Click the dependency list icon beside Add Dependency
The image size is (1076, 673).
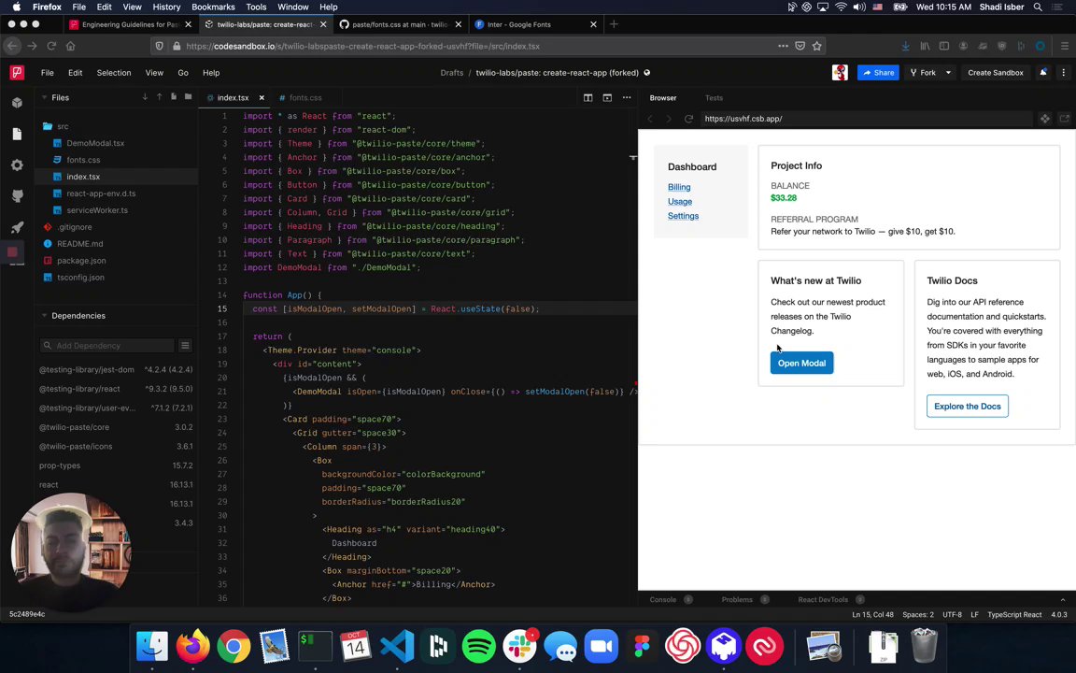click(x=185, y=346)
